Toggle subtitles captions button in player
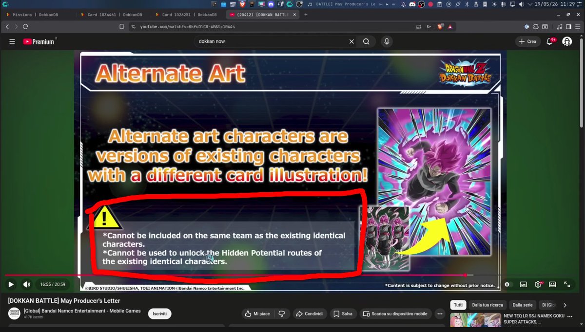This screenshot has width=585, height=332. (523, 284)
